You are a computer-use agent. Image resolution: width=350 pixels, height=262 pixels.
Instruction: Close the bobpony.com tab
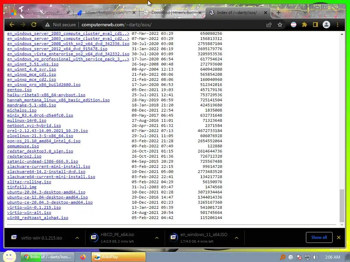point(134,13)
